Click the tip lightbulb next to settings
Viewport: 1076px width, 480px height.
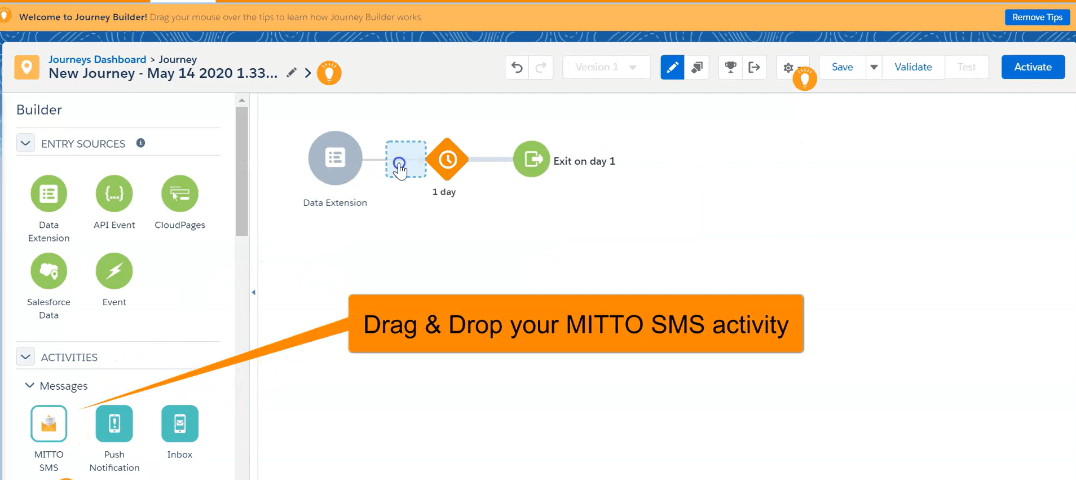click(805, 78)
